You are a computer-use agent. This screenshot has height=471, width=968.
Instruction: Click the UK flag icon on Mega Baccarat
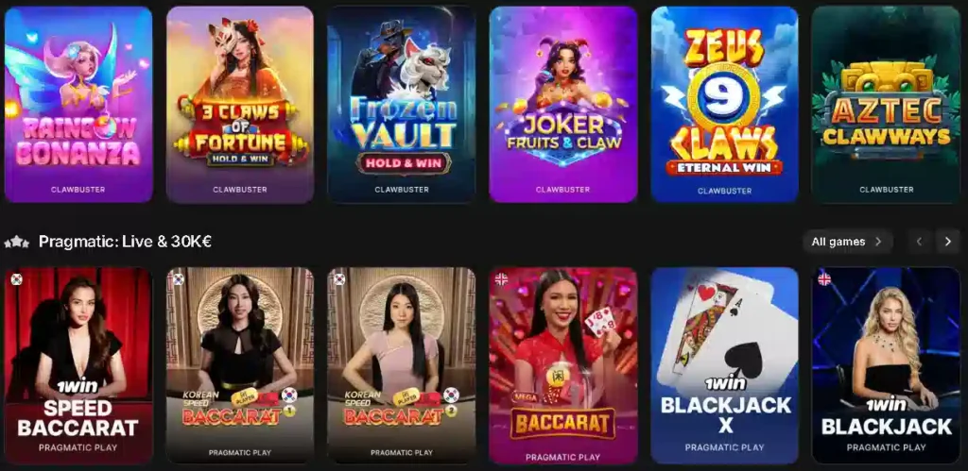[501, 279]
